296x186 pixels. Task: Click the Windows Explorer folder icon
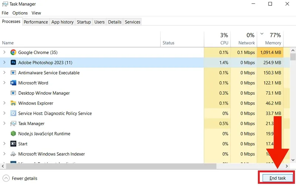click(x=13, y=103)
